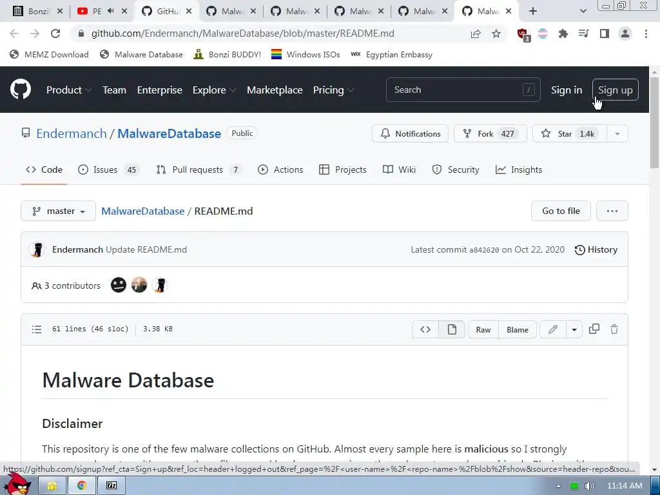Bookmark this page with star icon

pyautogui.click(x=496, y=34)
